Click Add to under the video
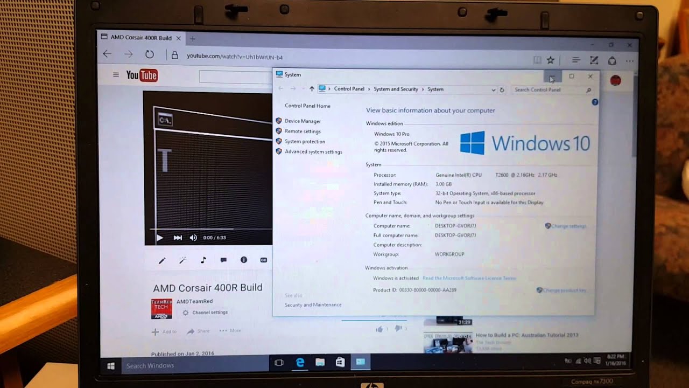 click(164, 332)
